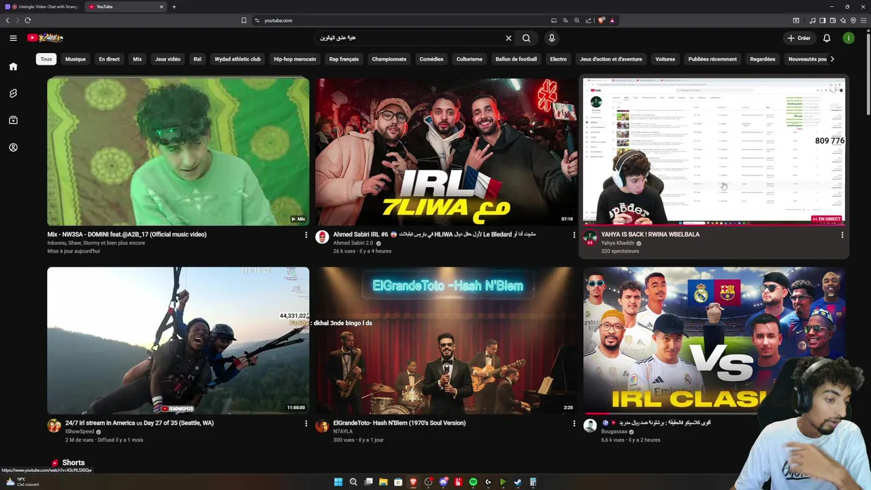The image size is (871, 490).
Task: Click the YouTube logo
Action: 45,38
